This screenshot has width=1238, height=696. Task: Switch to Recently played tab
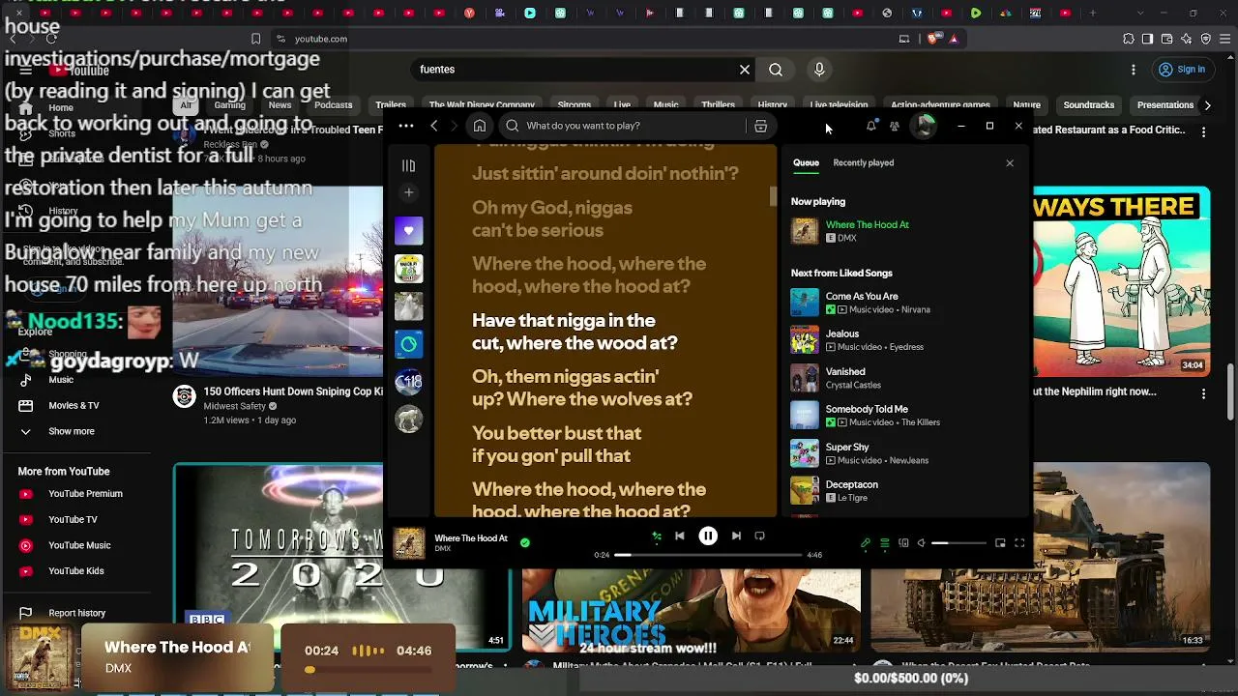[x=864, y=162]
